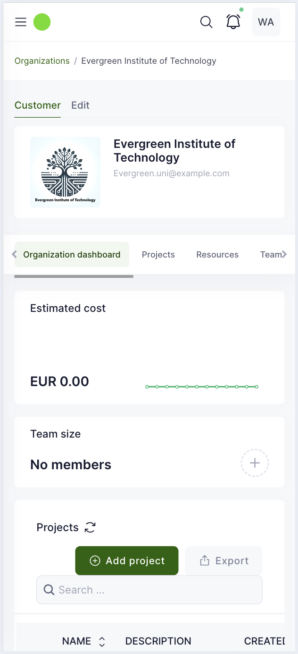Open the Projects tab
This screenshot has width=298, height=654.
pos(158,255)
